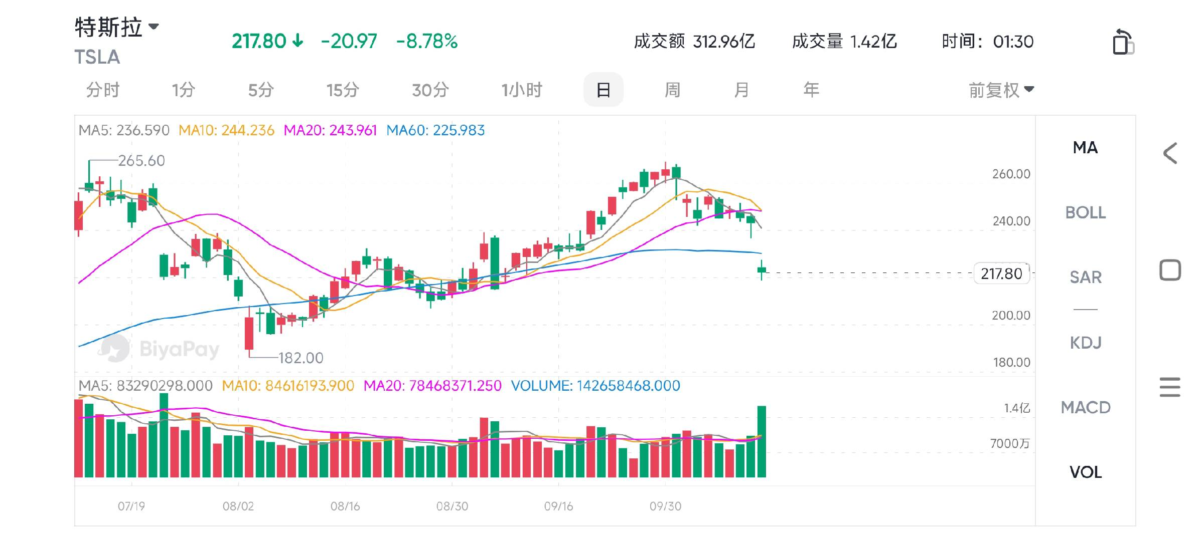Click the TSLA ticker symbol
1204x541 pixels.
tap(97, 57)
